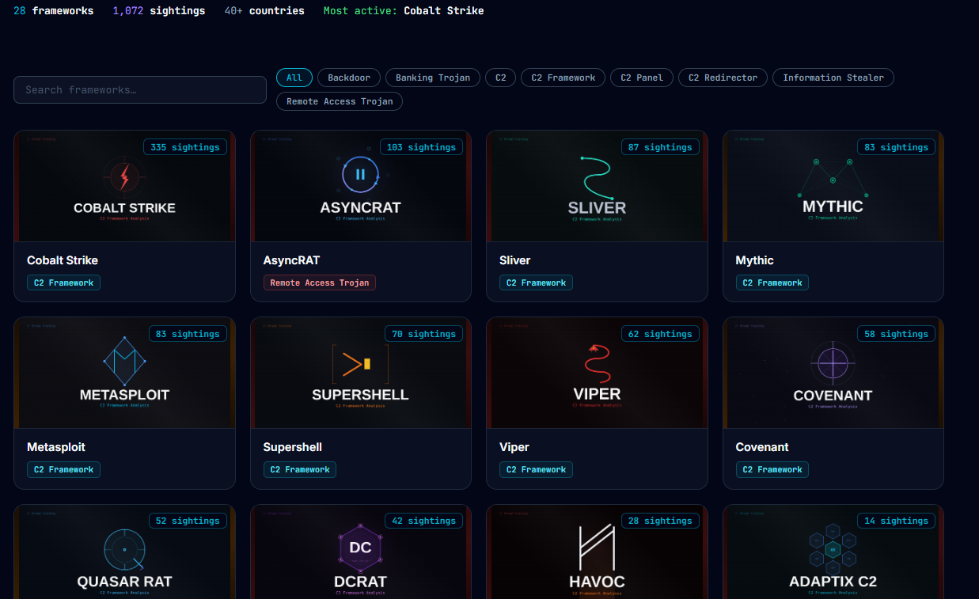Click the C2 Framework tag under Metasploit
The image size is (979, 599).
(x=63, y=469)
